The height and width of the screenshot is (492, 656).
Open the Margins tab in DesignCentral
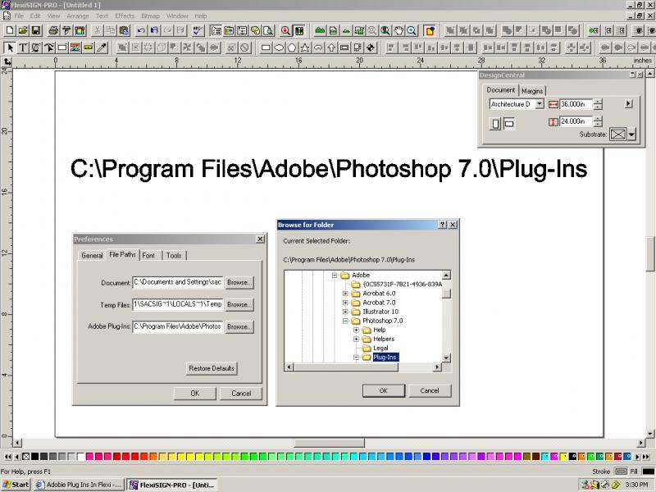tap(532, 91)
